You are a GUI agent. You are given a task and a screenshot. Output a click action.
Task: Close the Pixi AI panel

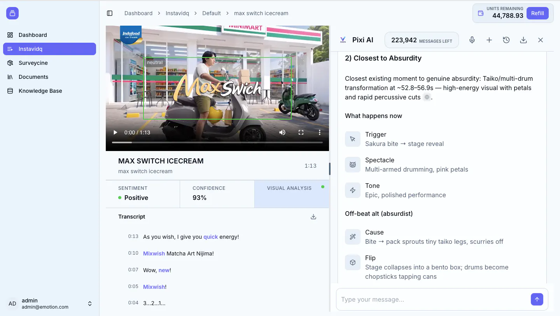tap(541, 40)
